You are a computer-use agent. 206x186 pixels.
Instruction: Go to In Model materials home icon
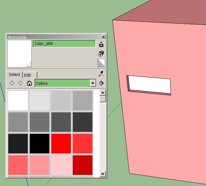[29, 84]
